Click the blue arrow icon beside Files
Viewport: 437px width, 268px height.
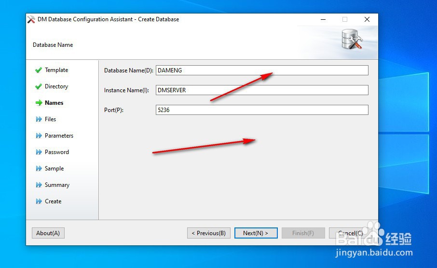[39, 119]
